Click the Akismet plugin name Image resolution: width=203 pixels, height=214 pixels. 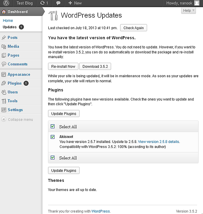point(66,137)
